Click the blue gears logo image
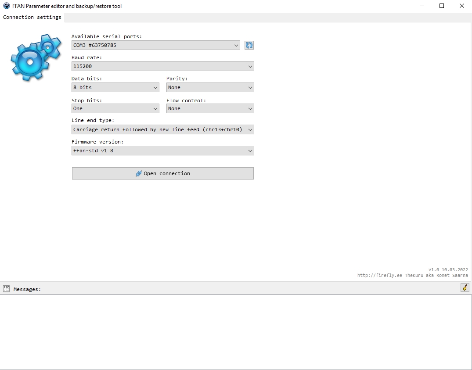 tap(36, 57)
